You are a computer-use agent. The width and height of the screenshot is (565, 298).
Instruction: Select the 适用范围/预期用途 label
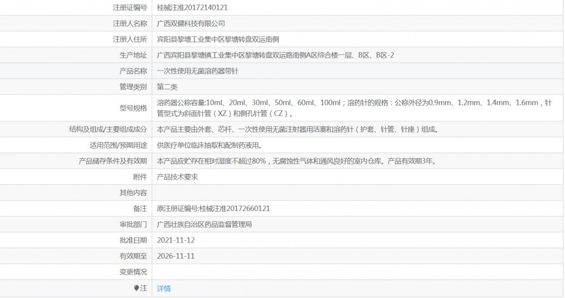click(118, 145)
